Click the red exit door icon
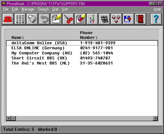 pyautogui.click(x=141, y=19)
